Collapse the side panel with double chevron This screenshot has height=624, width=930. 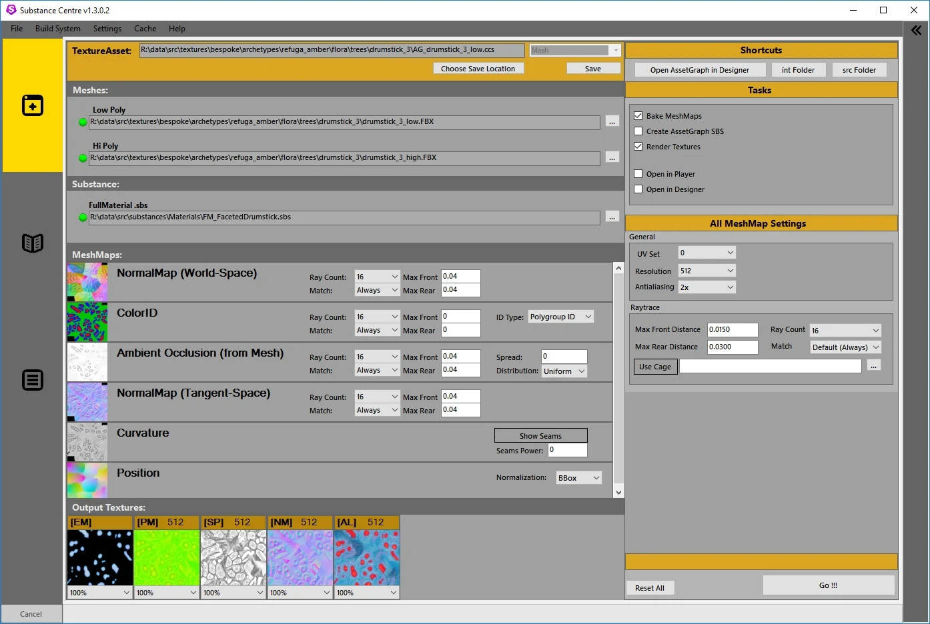(x=916, y=30)
